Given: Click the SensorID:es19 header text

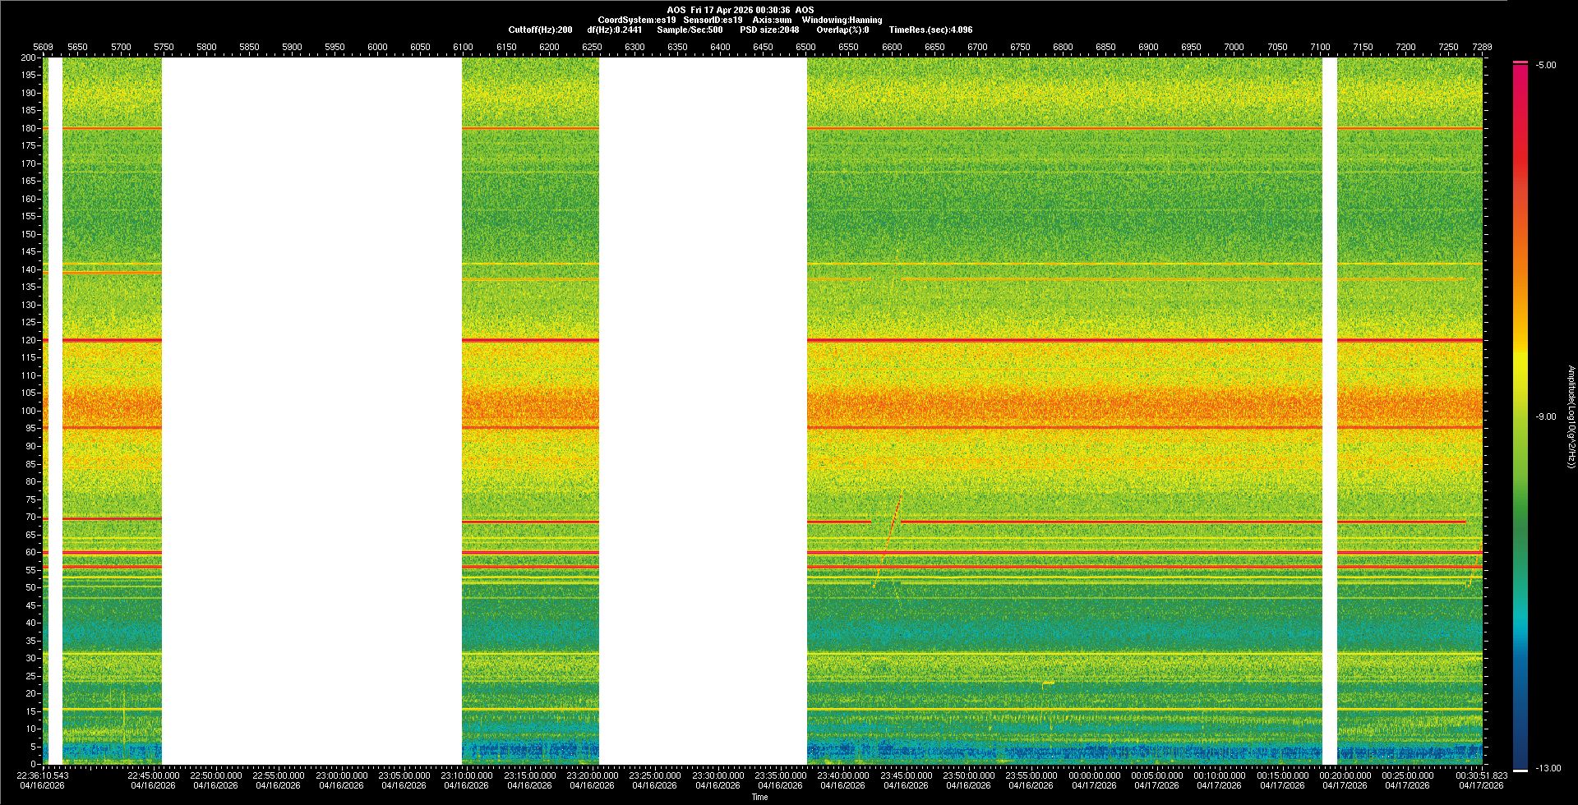Looking at the screenshot, I should pos(713,20).
